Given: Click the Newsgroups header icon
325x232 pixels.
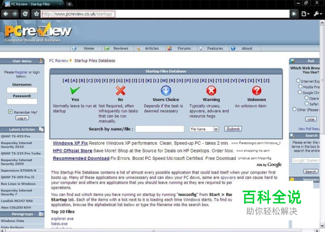Looking at the screenshot, I should coord(41,214).
